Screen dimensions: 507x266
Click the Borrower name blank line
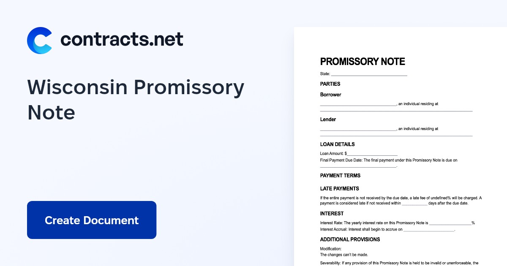coord(358,104)
